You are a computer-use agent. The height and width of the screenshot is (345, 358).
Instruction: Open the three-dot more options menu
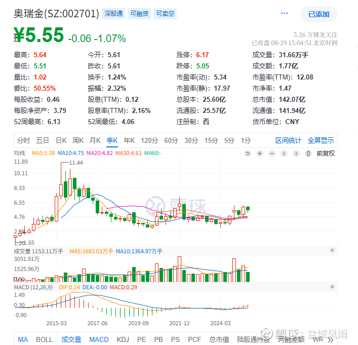click(284, 13)
